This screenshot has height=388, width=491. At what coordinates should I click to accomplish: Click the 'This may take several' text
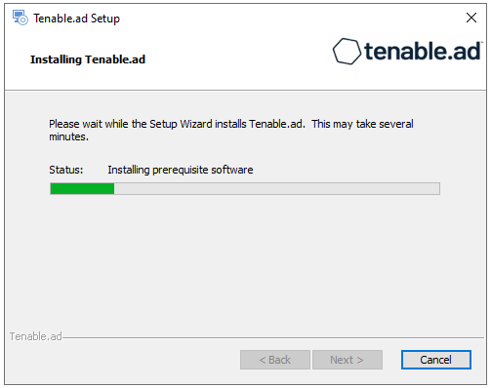(362, 124)
